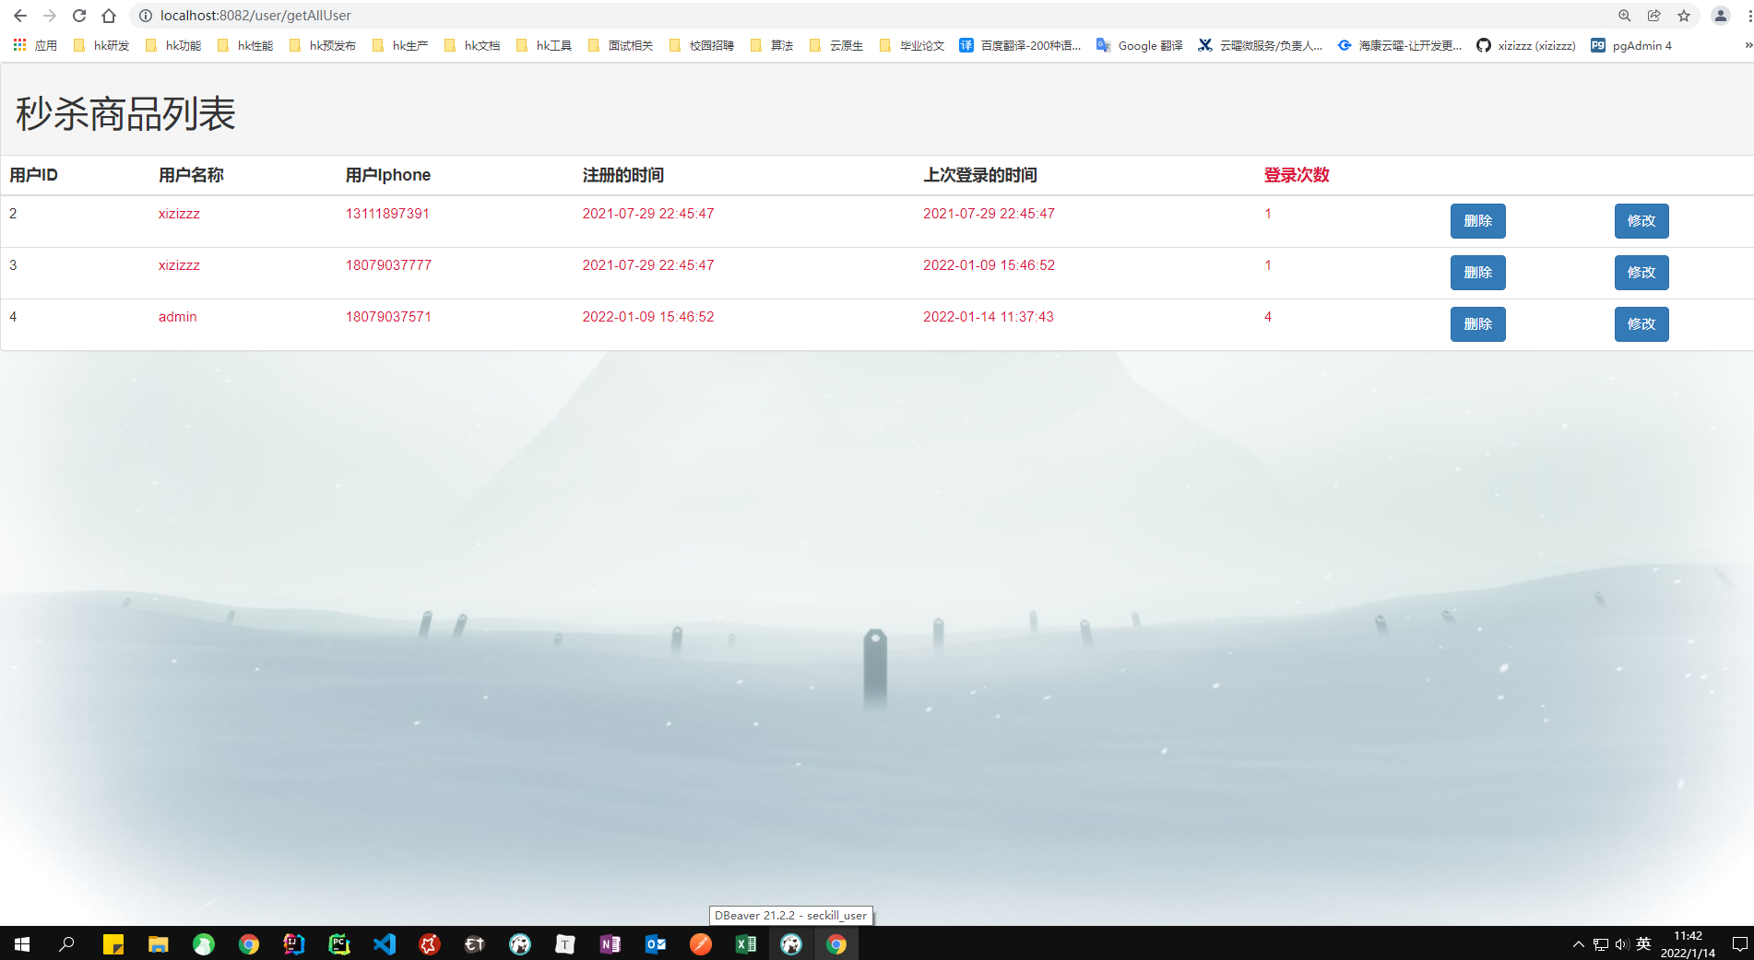The height and width of the screenshot is (960, 1754).
Task: Open the hk预发布 bookmark folder
Action: [323, 45]
